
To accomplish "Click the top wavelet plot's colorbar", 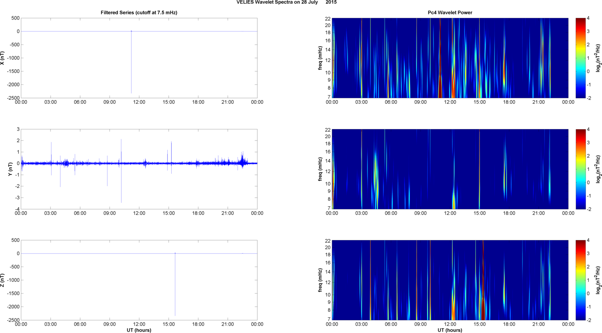I will [580, 58].
